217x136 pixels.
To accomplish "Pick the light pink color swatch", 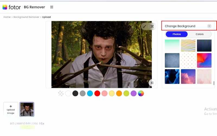I will [x=104, y=93].
